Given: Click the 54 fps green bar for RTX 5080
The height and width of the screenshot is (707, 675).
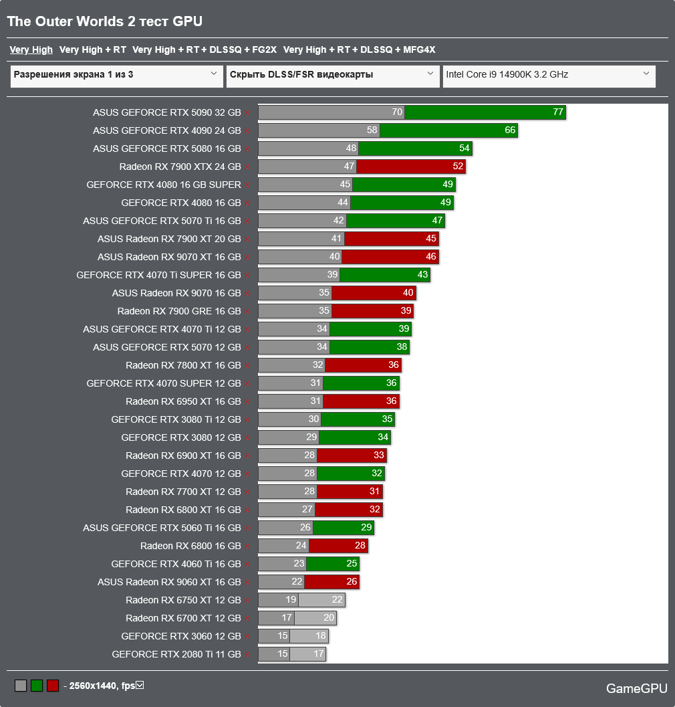Looking at the screenshot, I should tap(416, 148).
